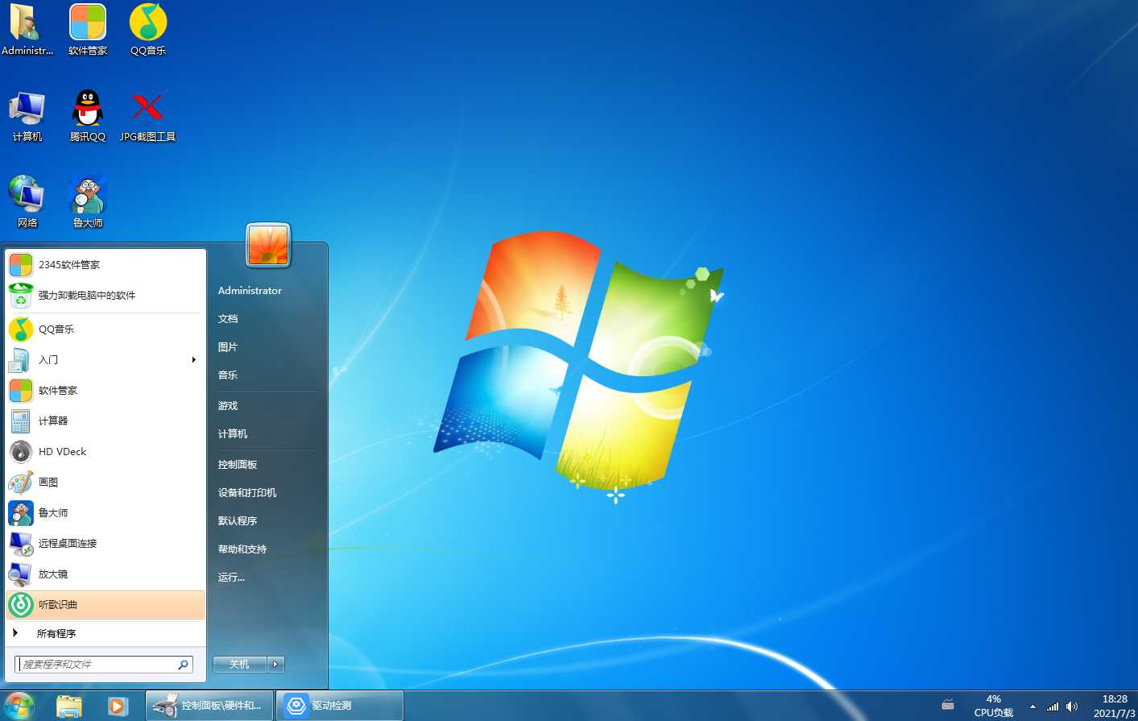
Task: Open the 18:28 clock and date
Action: tap(1115, 706)
